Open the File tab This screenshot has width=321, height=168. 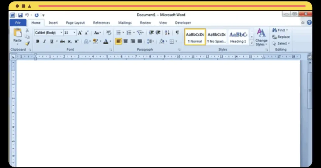pos(18,23)
